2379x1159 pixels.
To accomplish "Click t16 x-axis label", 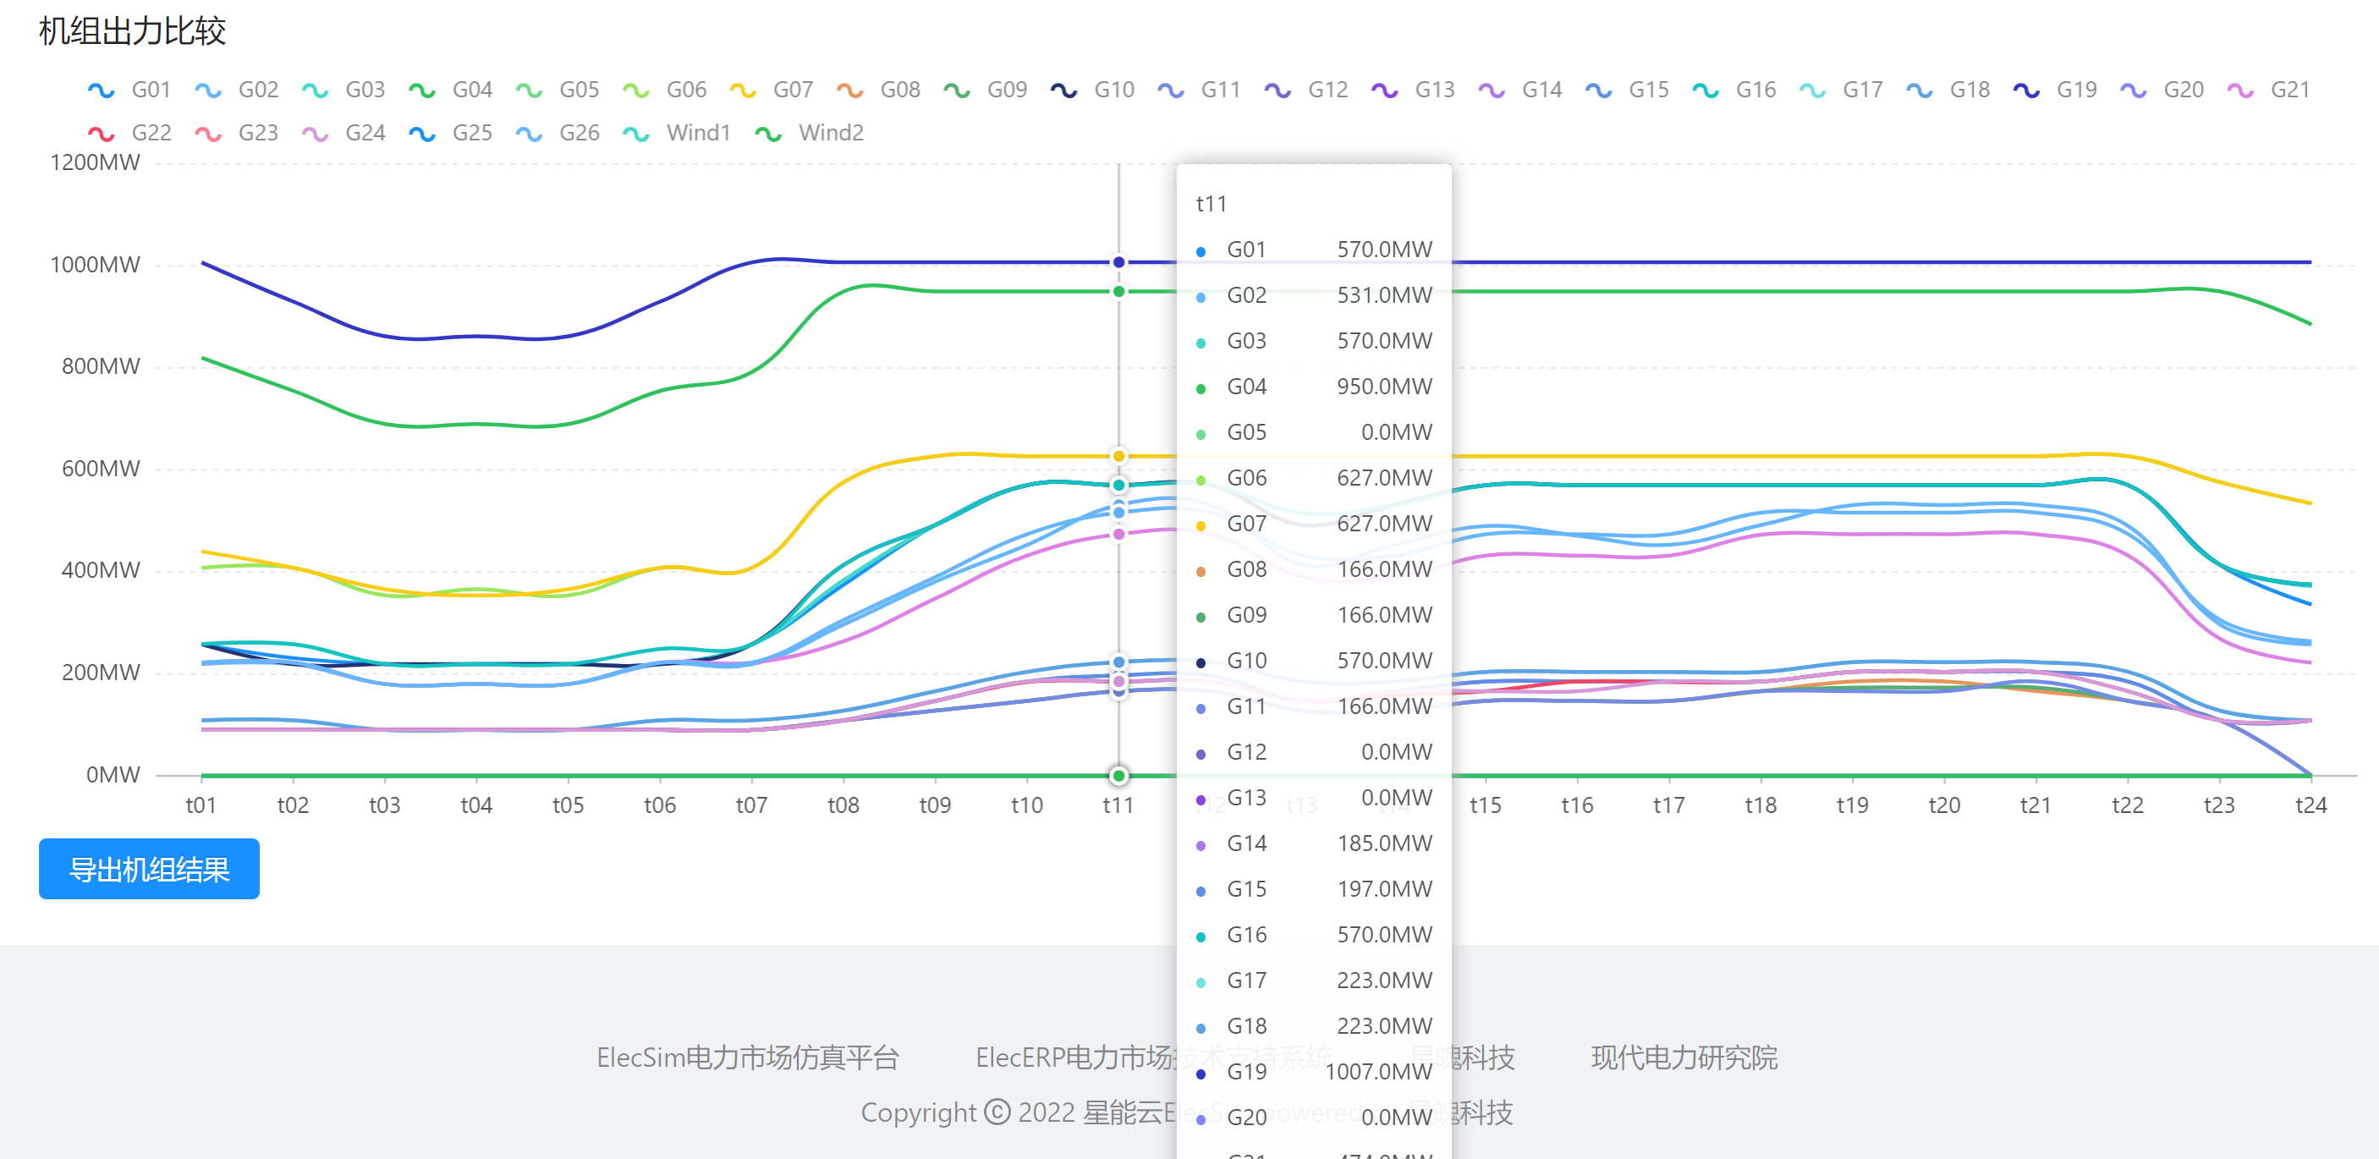I will pyautogui.click(x=1577, y=805).
